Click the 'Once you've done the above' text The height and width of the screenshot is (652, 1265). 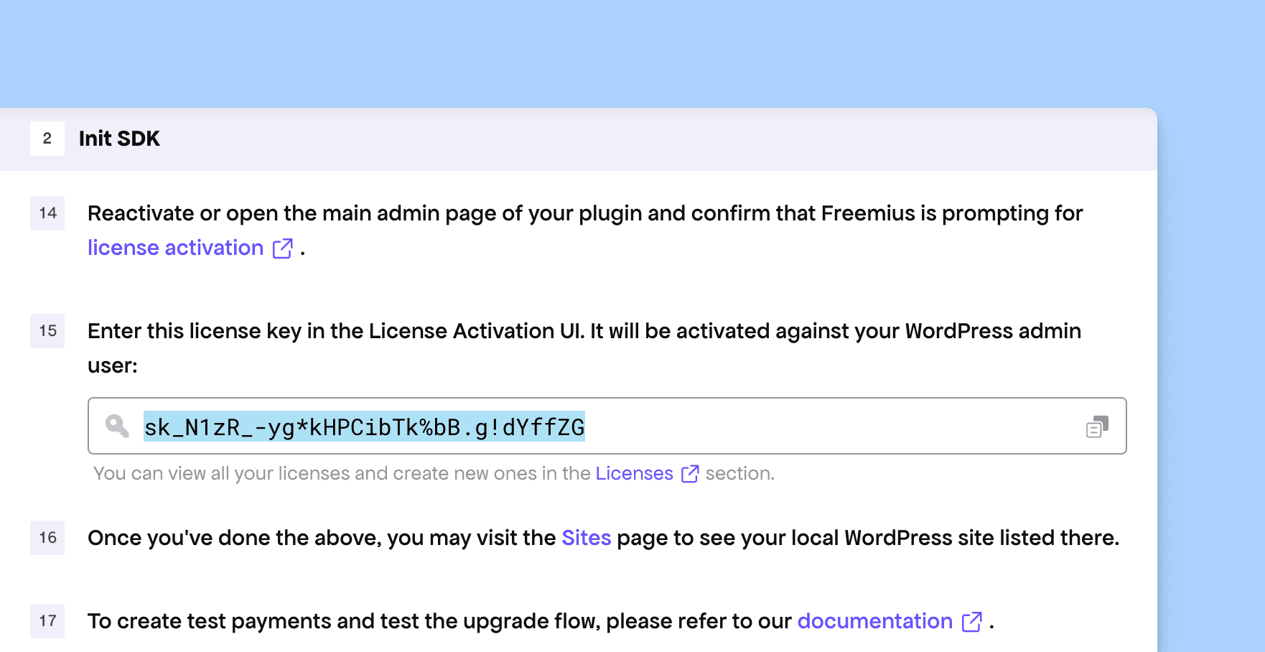234,538
